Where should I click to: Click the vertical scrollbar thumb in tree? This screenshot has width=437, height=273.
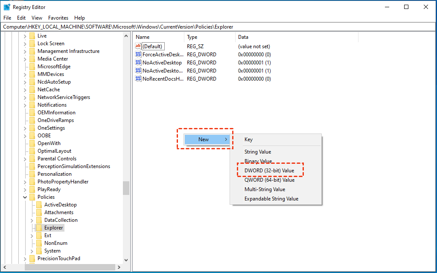126,188
